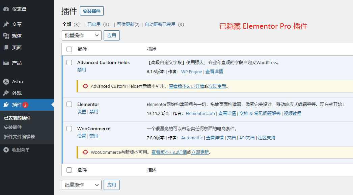Screen dimensions: 353x195
Task: Open 查看版本6.1.7详情 link
Action: (x=187, y=86)
